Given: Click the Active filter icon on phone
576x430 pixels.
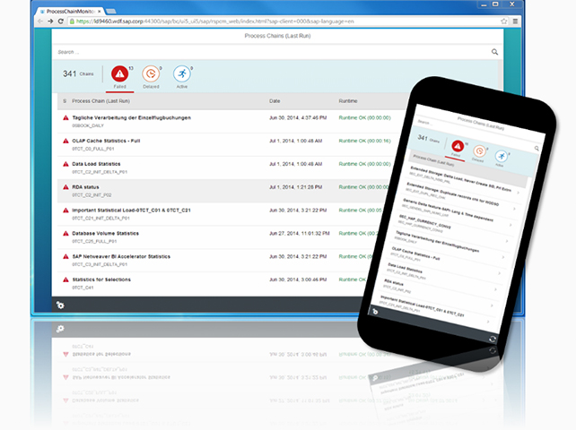Looking at the screenshot, I should [x=501, y=156].
